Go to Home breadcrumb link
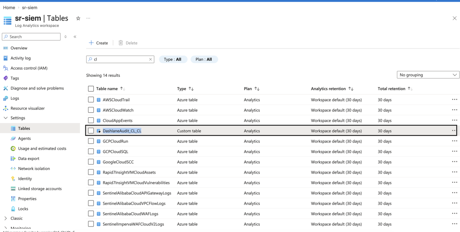This screenshot has width=460, height=232. tap(9, 7)
